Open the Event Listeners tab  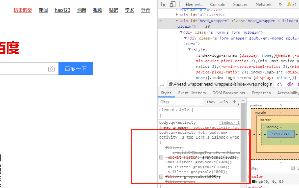pyautogui.click(x=192, y=93)
